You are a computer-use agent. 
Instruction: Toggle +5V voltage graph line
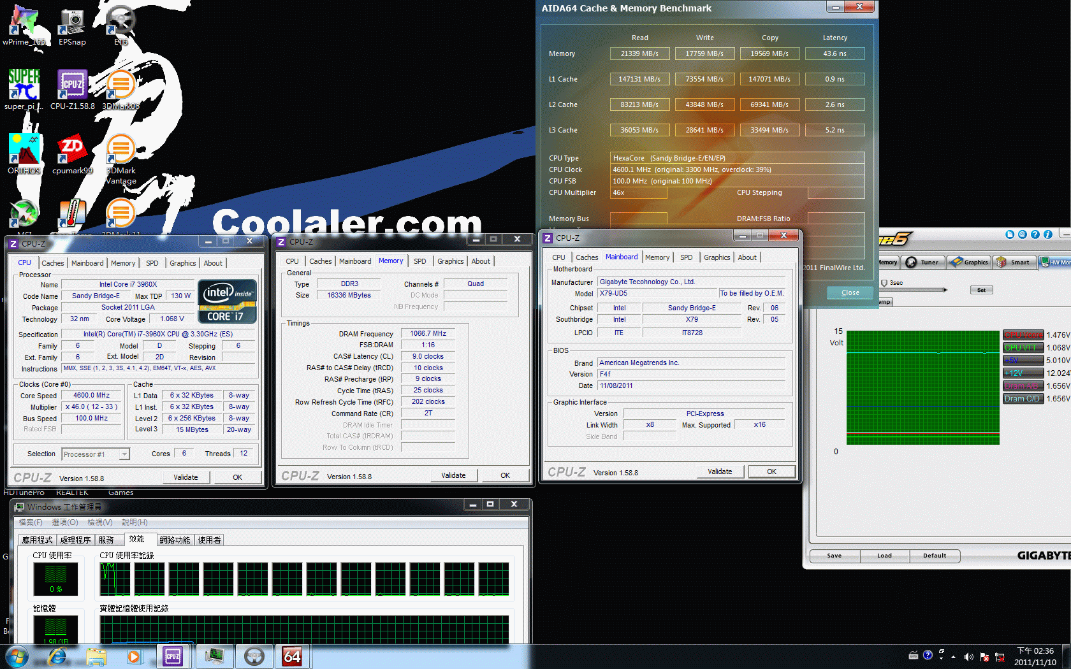tap(1023, 361)
